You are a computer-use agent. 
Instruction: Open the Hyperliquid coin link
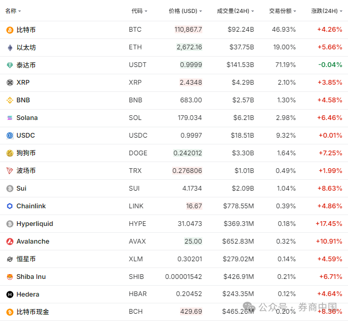click(35, 224)
